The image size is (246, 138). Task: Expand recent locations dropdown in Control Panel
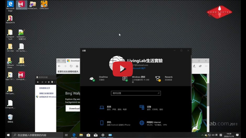[x=46, y=82]
